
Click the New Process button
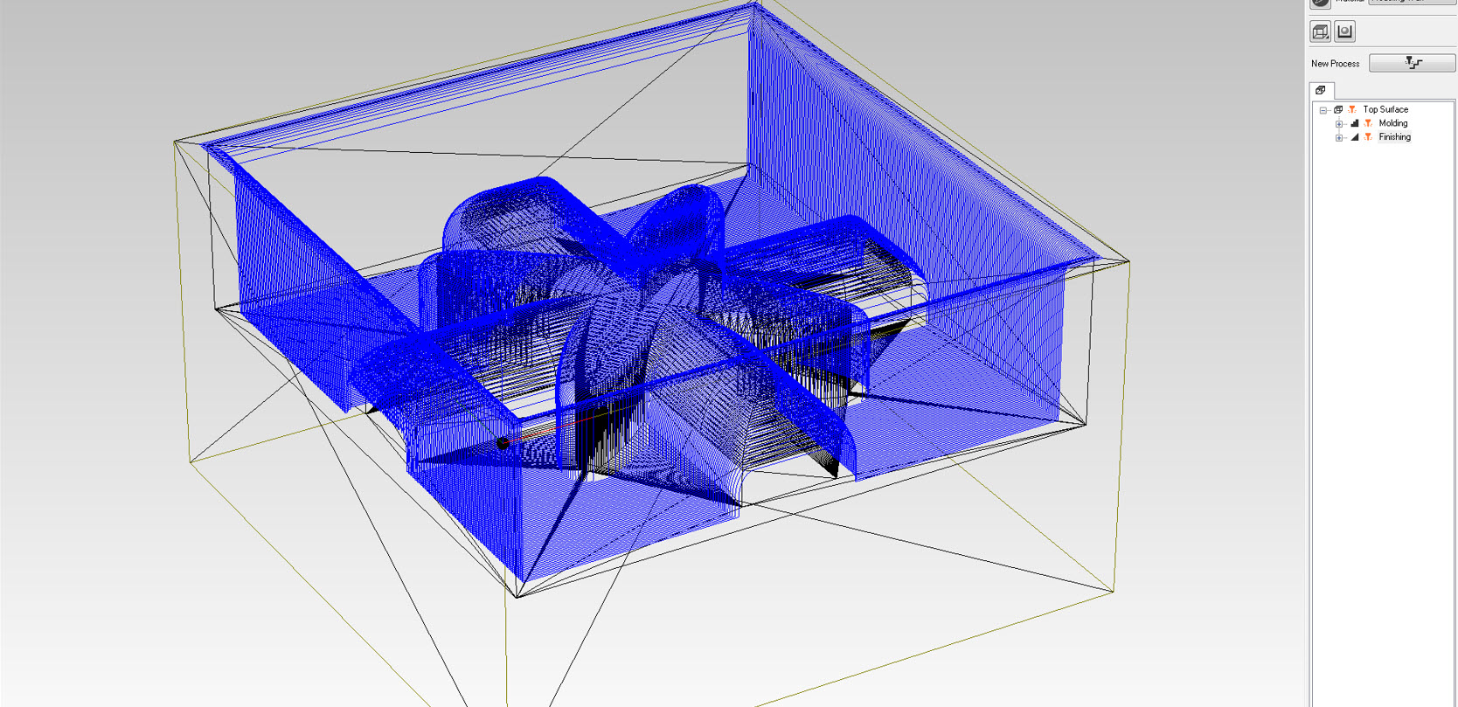[1412, 63]
